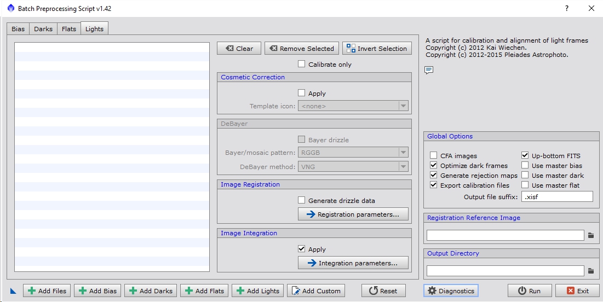Screen dimensions: 603x302
Task: Browse for Registration Reference Image folder icon
Action: 591,235
